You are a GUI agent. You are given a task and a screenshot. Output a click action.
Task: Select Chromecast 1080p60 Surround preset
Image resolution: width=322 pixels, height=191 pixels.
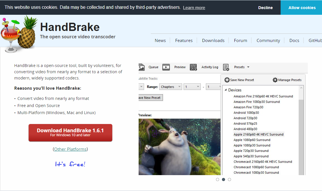coord(256,167)
